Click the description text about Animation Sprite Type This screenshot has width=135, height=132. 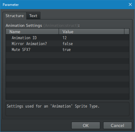point(53,106)
